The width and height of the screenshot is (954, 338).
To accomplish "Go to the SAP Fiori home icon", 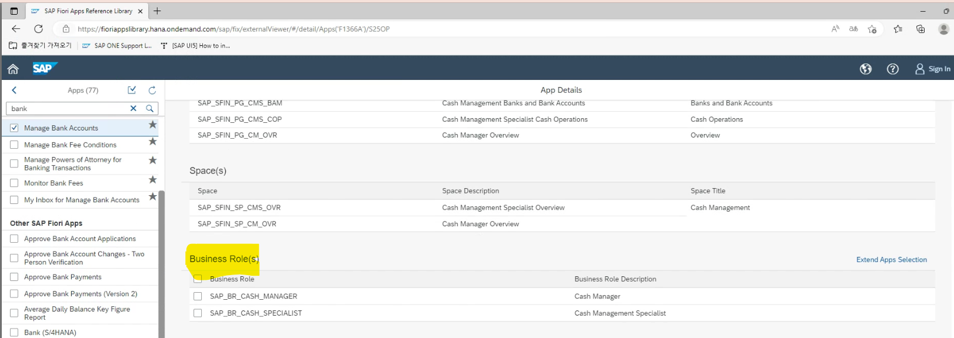I will point(13,69).
